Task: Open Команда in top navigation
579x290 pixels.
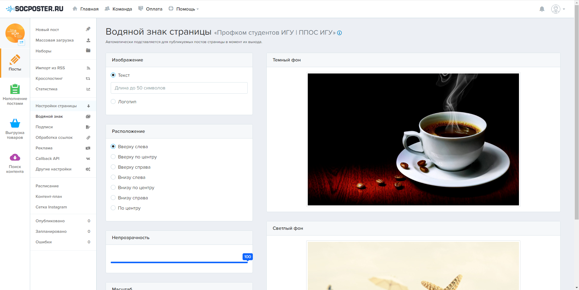Action: [122, 9]
